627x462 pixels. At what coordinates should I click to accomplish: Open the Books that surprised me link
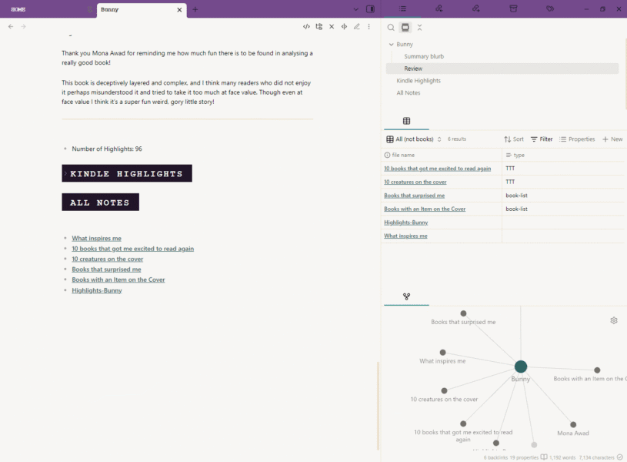(x=106, y=269)
